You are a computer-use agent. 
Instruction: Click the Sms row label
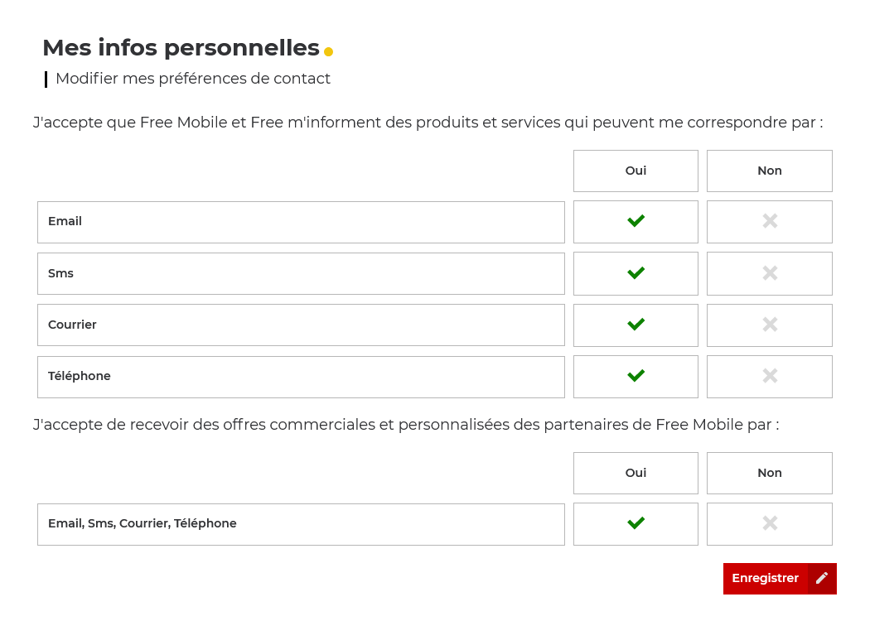[61, 273]
